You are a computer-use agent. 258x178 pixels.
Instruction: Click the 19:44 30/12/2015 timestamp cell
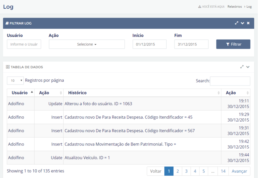(236, 158)
